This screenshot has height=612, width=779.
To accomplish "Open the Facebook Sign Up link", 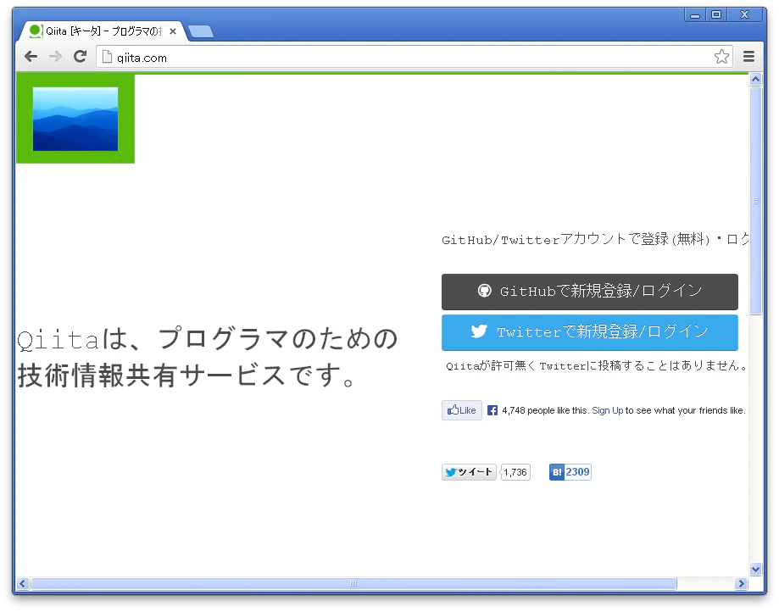I will point(607,410).
